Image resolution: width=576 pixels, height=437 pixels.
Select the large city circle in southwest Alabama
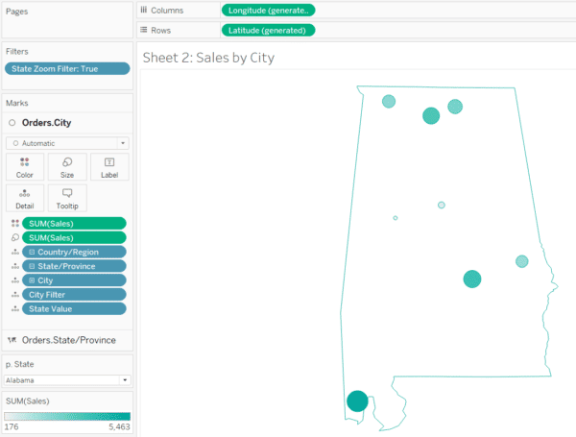357,401
